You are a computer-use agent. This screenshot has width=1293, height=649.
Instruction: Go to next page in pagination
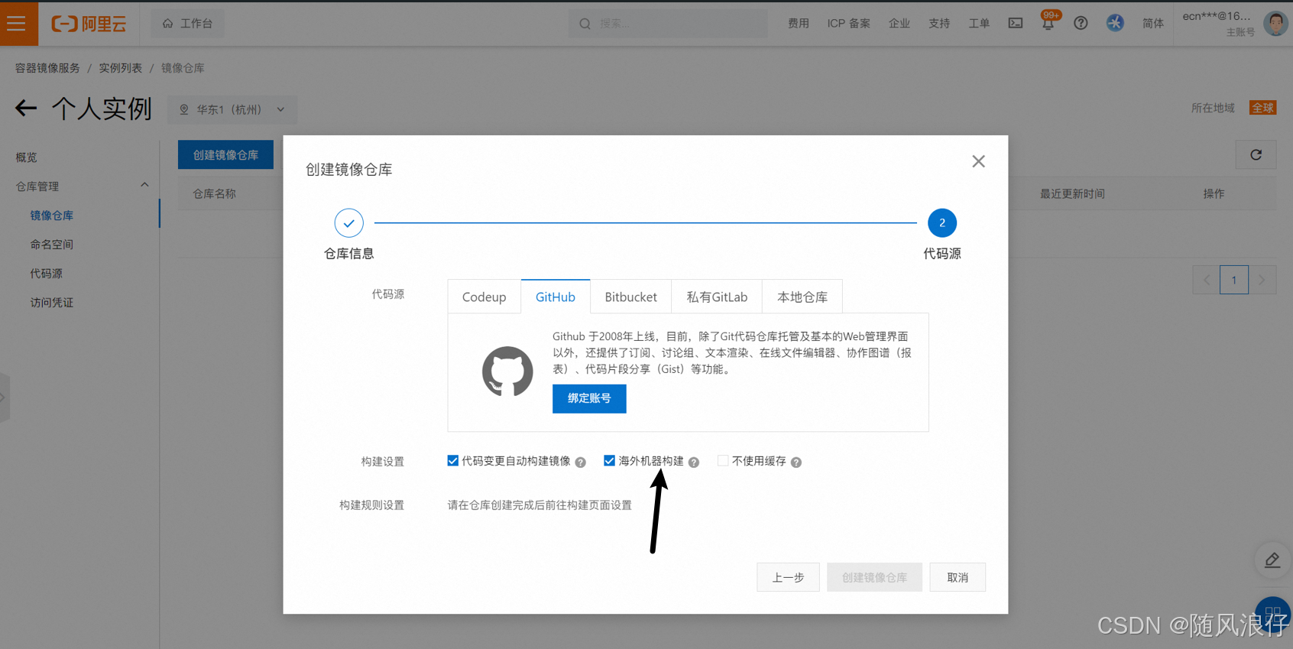[x=1262, y=280]
